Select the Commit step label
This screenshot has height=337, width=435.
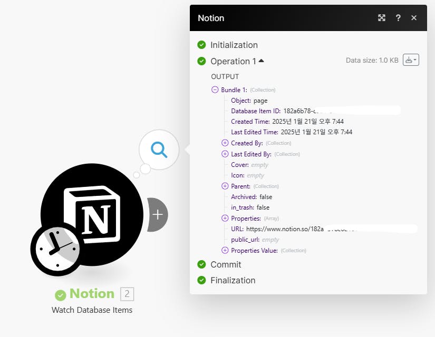point(226,264)
